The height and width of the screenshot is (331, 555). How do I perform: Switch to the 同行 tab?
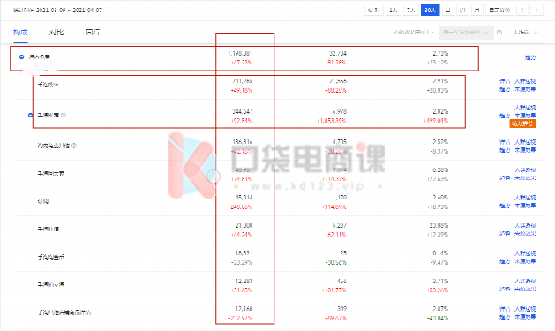[x=93, y=32]
